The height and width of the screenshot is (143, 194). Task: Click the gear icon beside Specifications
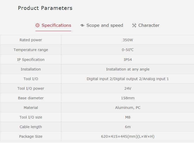37,25
